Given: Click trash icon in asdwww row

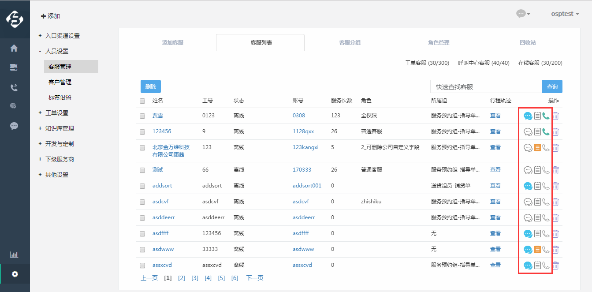Looking at the screenshot, I should [555, 250].
